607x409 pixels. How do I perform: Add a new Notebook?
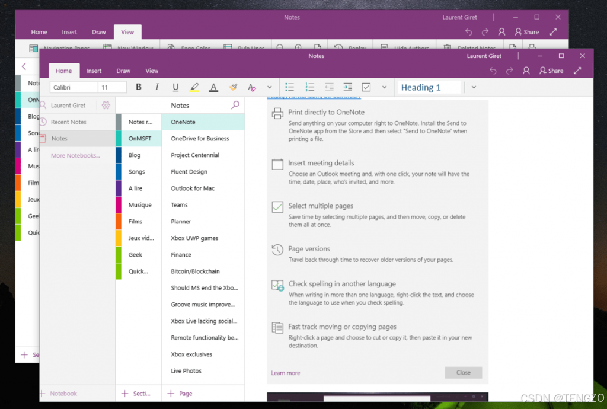click(59, 394)
